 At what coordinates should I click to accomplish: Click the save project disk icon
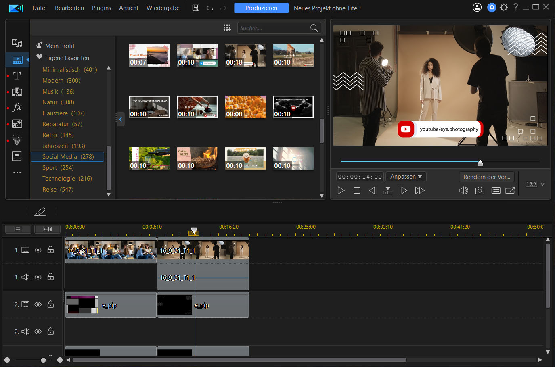pyautogui.click(x=196, y=8)
